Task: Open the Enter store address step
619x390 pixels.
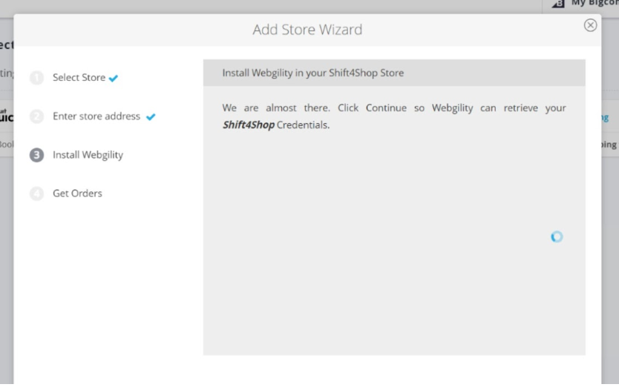Action: (x=96, y=116)
